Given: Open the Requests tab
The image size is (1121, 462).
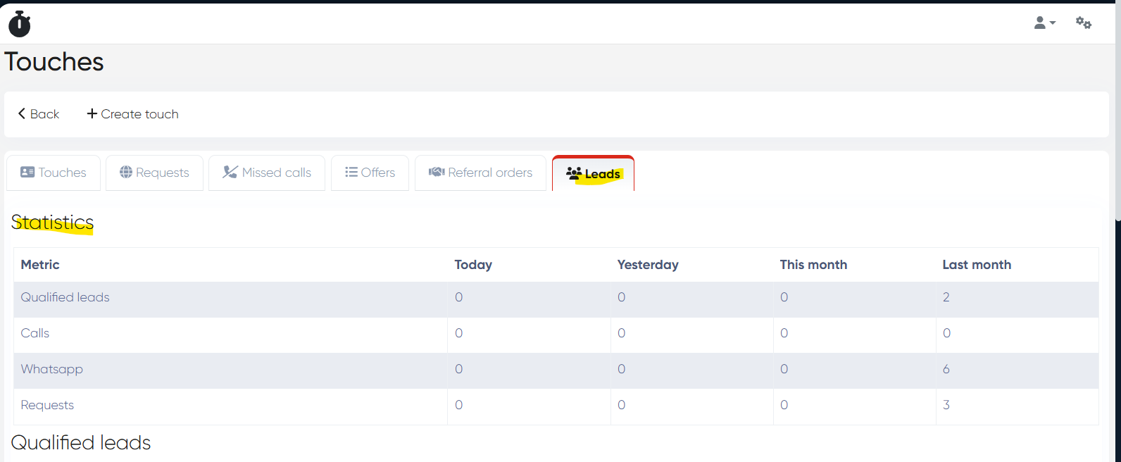Looking at the screenshot, I should 155,173.
